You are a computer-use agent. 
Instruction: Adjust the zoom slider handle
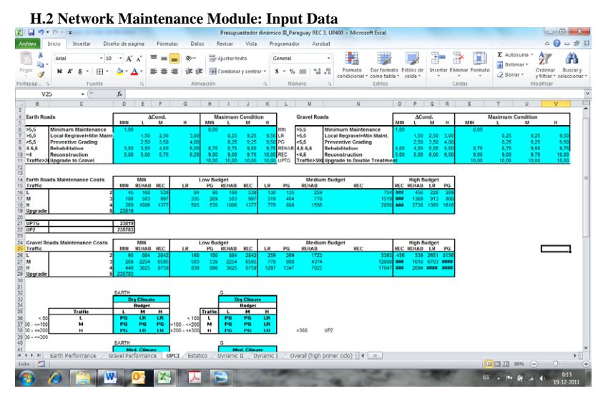(x=556, y=364)
